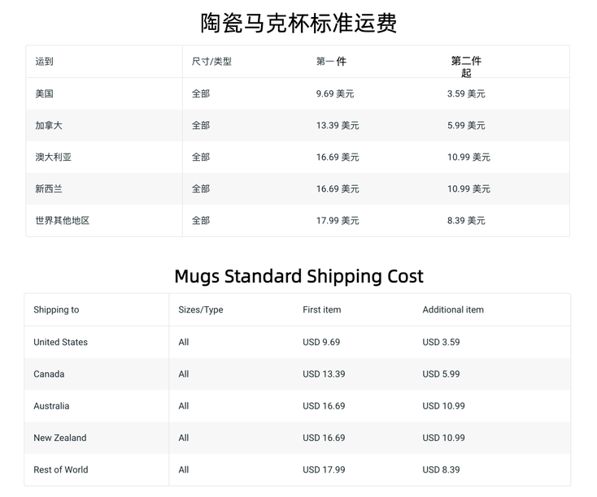Select the Australia row label
597x497 pixels.
(51, 406)
